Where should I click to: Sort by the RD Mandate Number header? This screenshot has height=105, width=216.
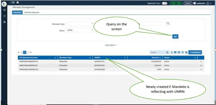(x=28, y=58)
